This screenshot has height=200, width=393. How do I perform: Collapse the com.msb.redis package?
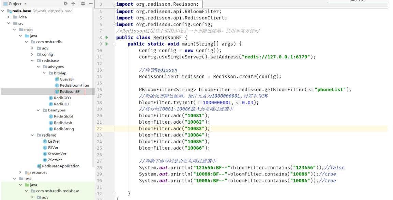pyautogui.click(x=26, y=42)
